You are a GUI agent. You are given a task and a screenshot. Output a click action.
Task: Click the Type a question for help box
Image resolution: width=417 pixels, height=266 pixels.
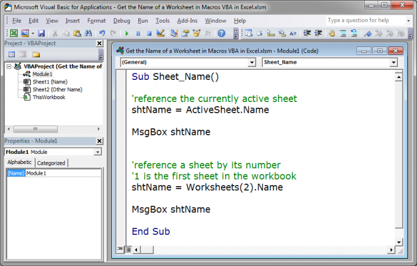click(366, 20)
